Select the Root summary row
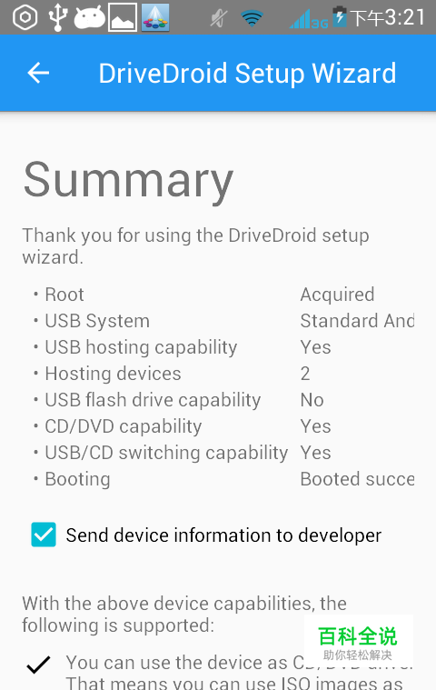 click(223, 295)
